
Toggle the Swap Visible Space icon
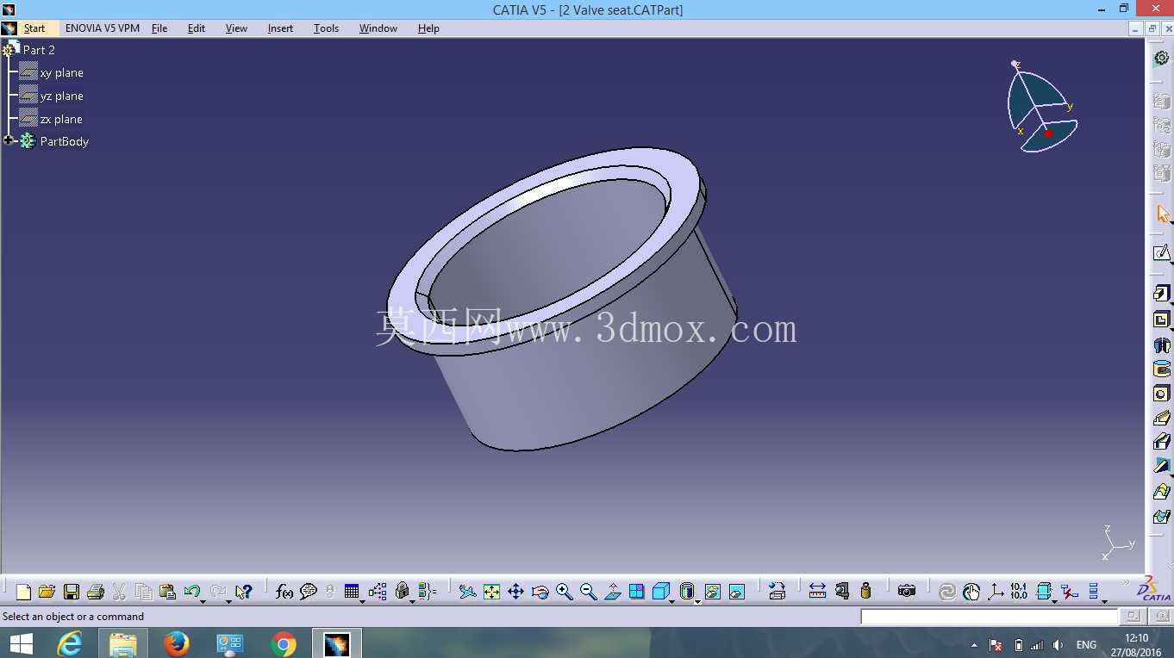click(737, 592)
